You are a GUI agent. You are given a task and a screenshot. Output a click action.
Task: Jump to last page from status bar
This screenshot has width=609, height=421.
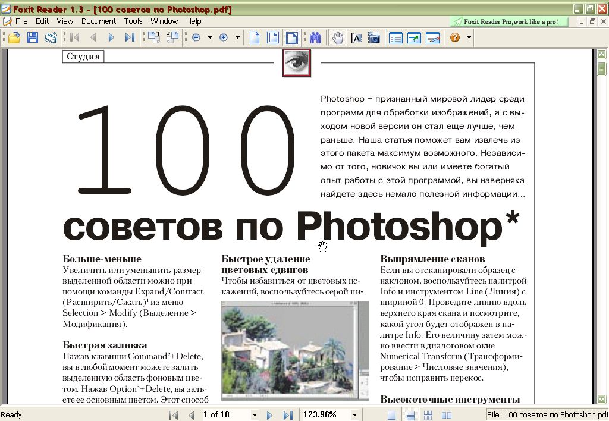[x=287, y=415]
